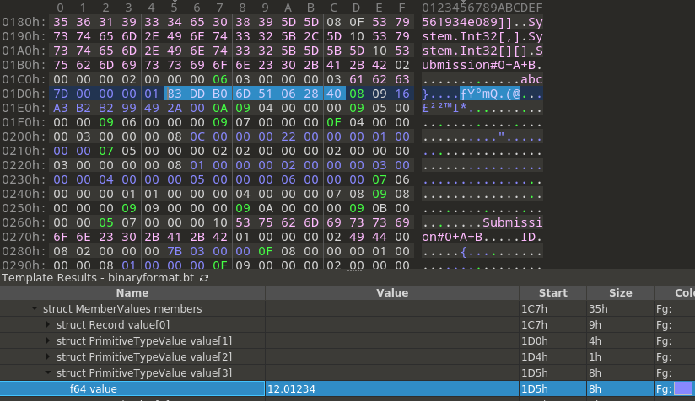695x401 pixels.
Task: Click Size cell 4h for value[1]
Action: pyautogui.click(x=620, y=340)
